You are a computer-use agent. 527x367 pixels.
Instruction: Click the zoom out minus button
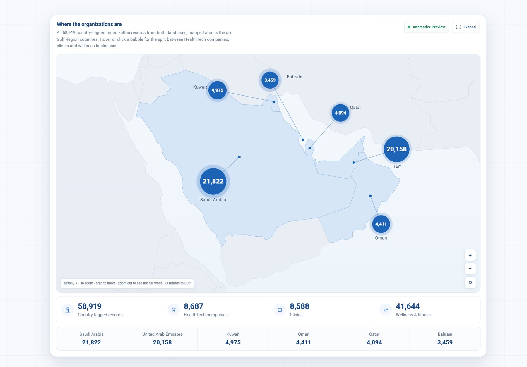tap(470, 268)
